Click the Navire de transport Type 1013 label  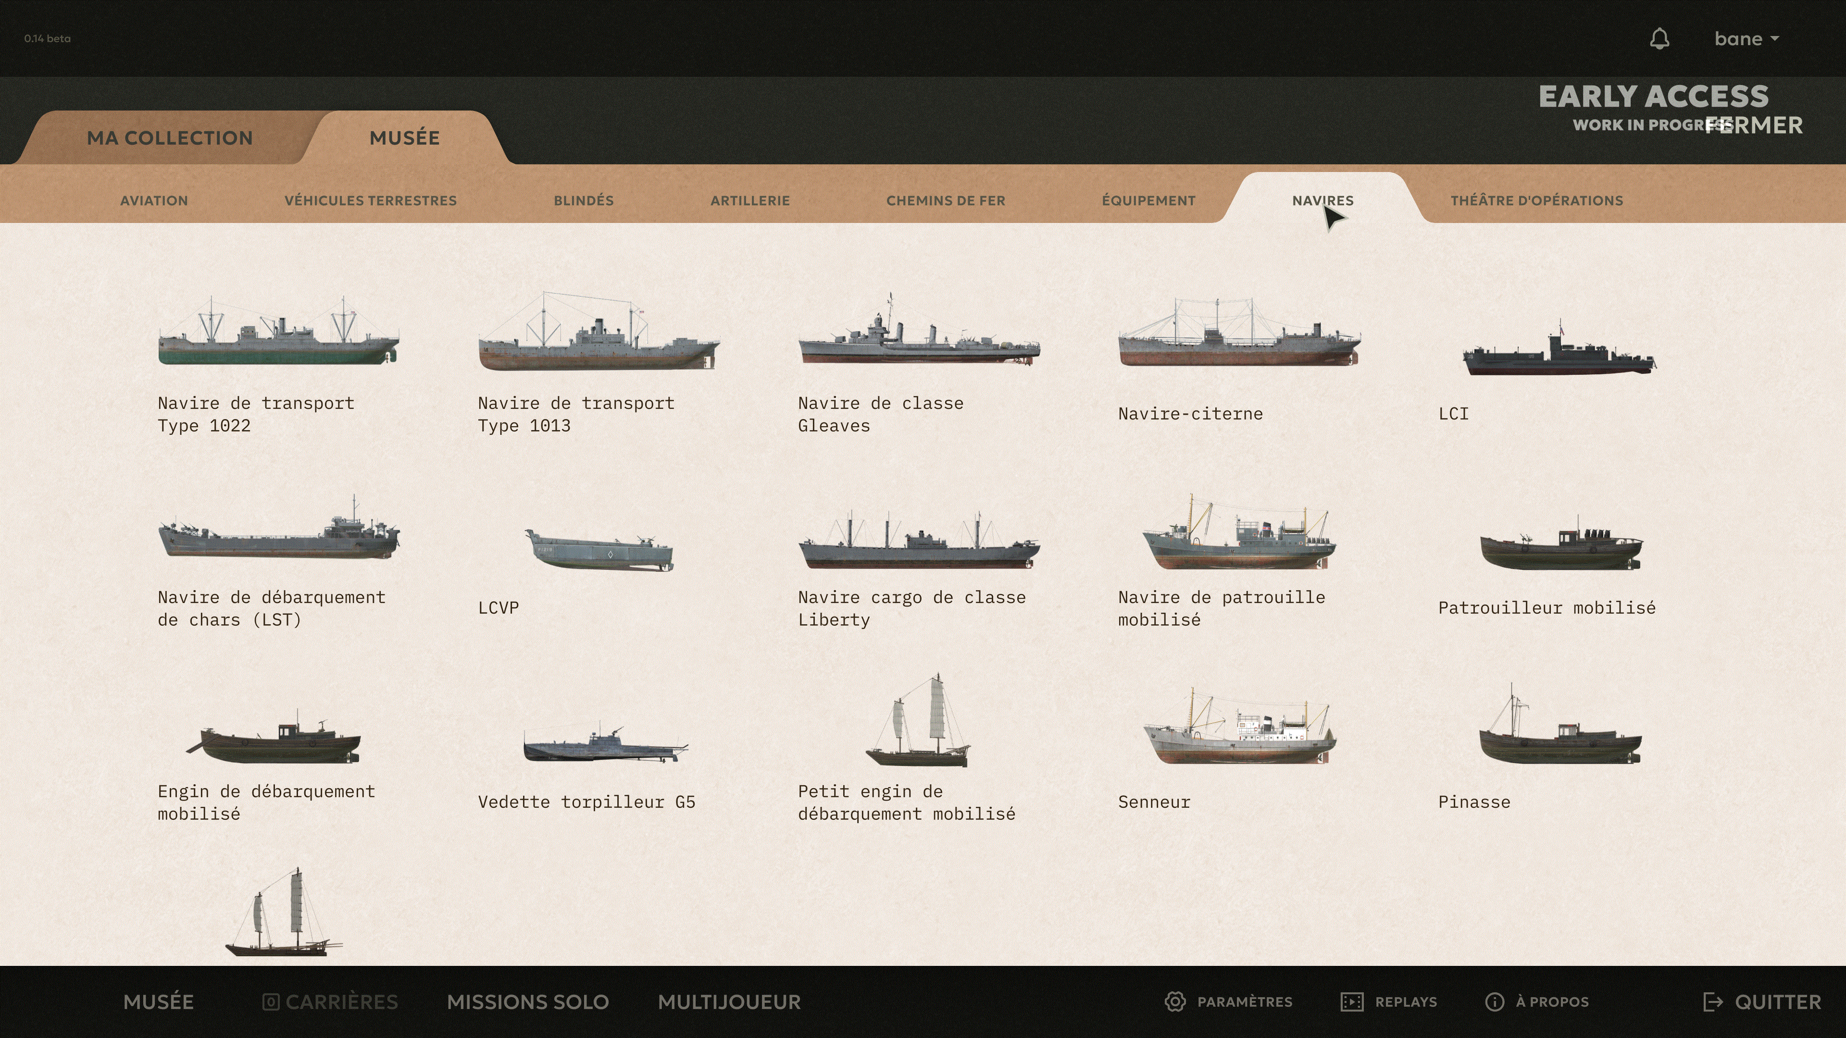pyautogui.click(x=576, y=414)
